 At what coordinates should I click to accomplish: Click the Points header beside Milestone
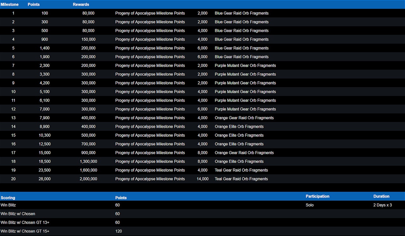(x=34, y=4)
